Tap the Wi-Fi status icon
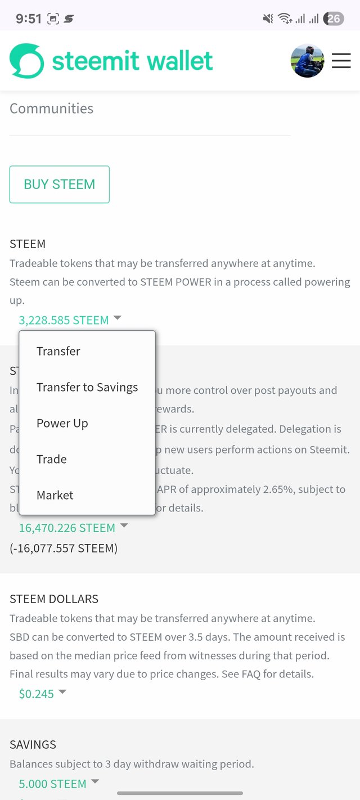 coord(284,19)
